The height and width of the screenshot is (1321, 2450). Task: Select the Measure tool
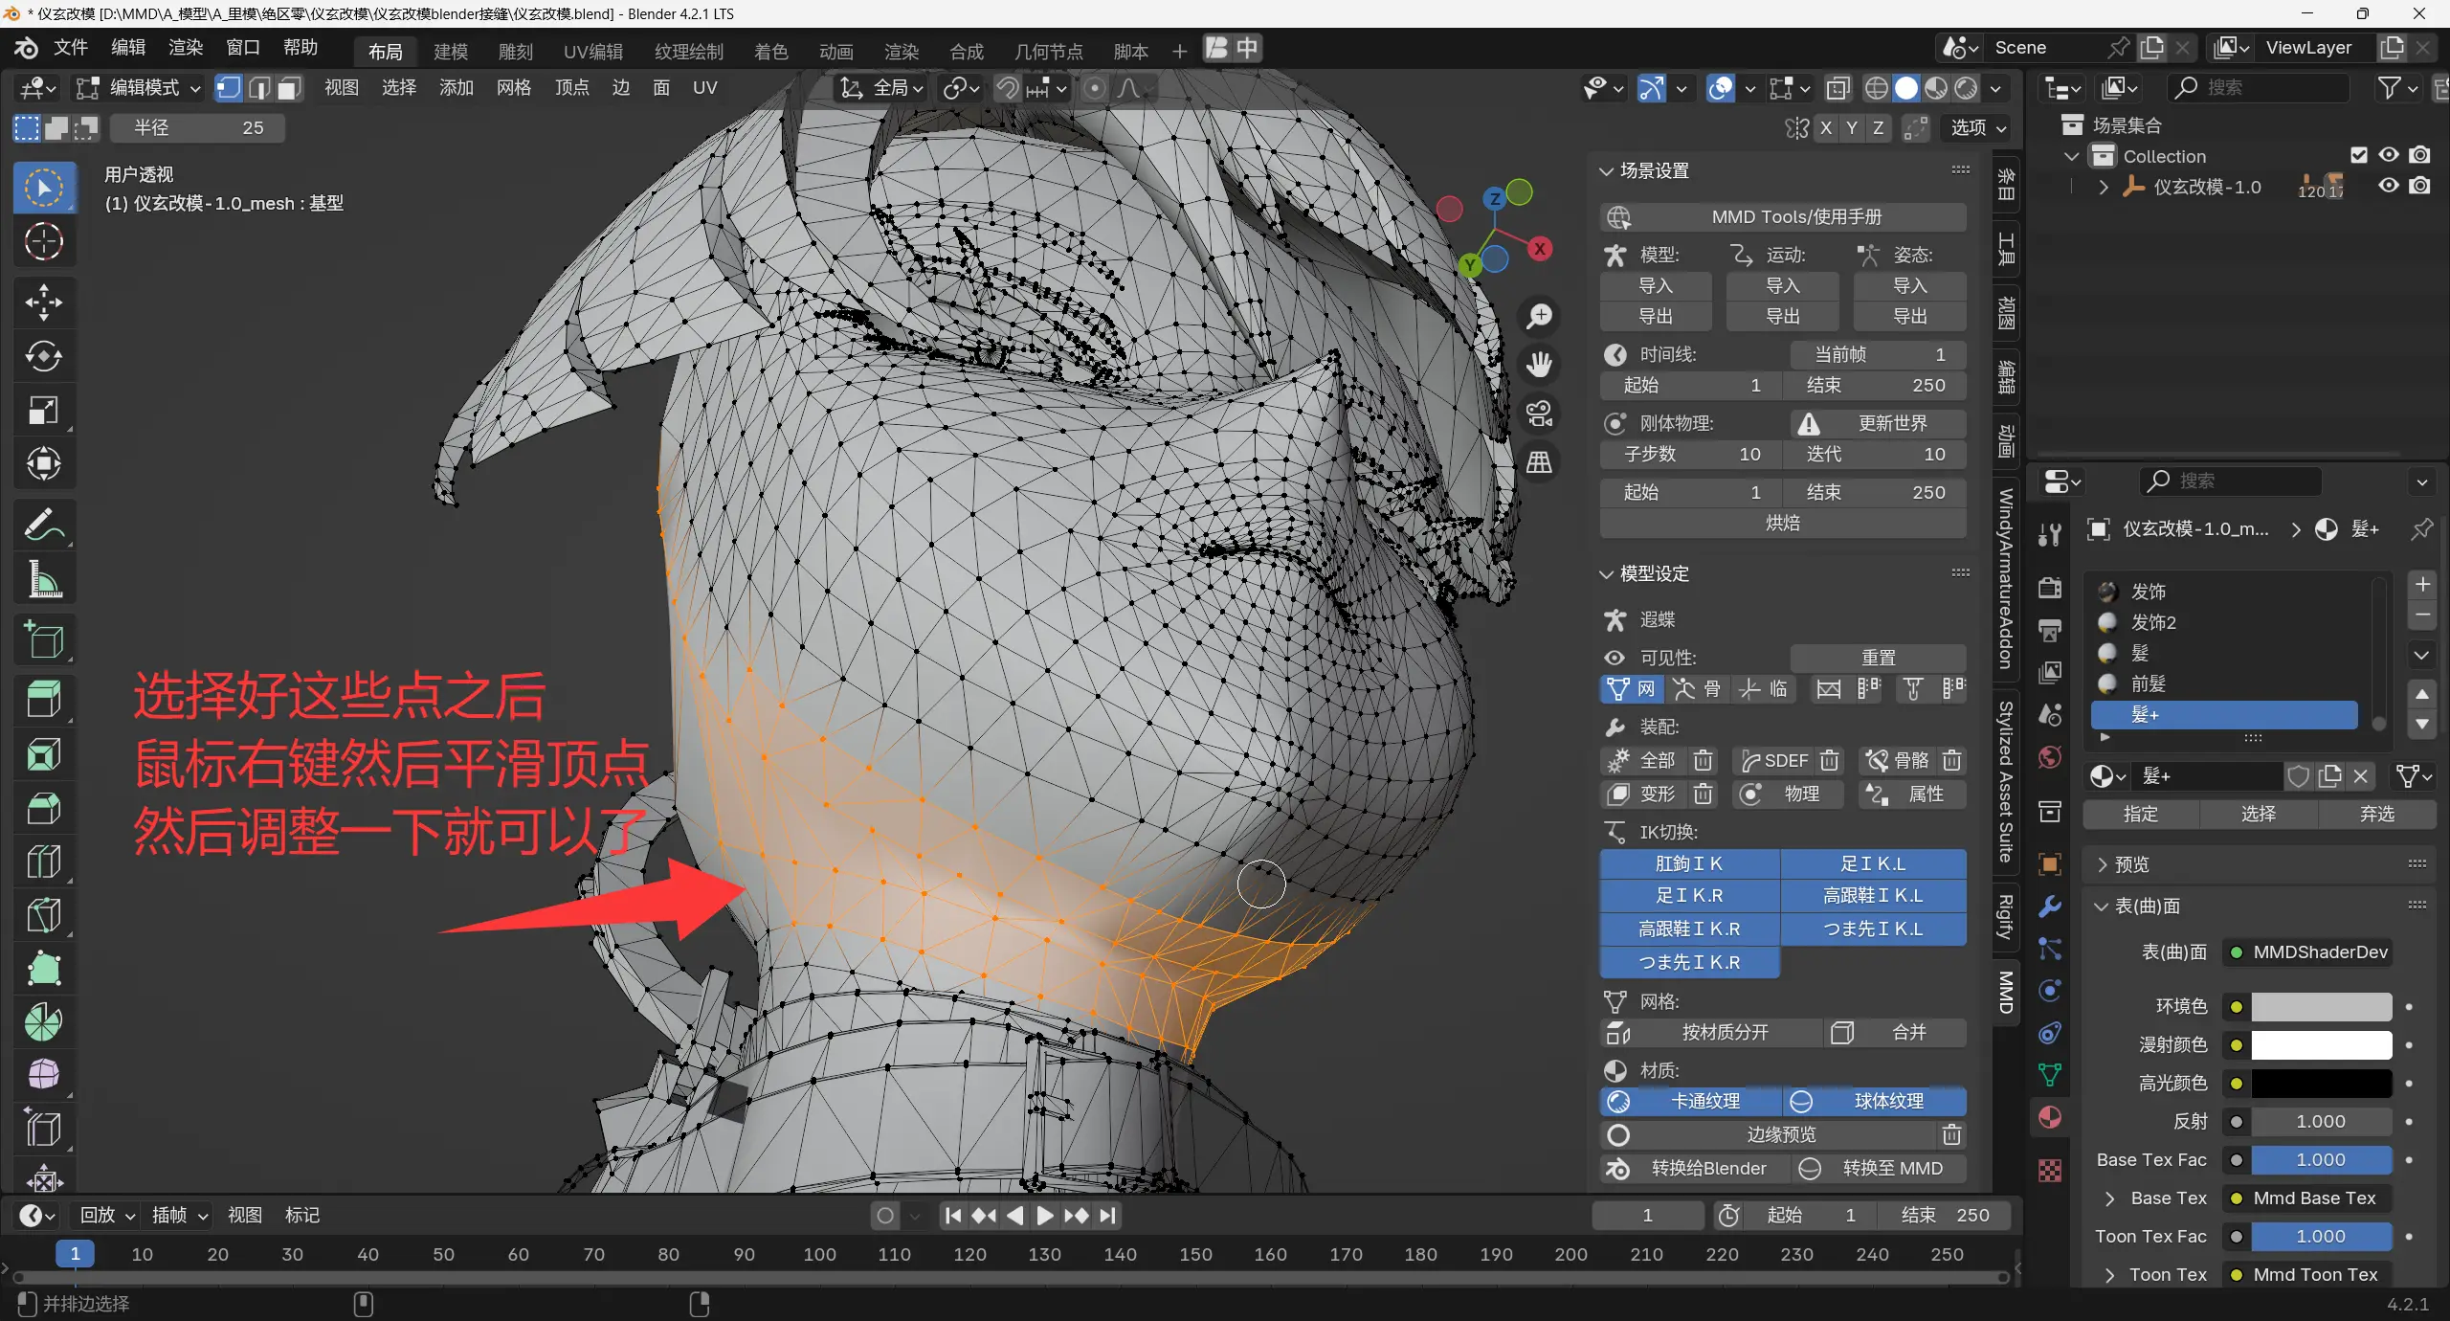(x=43, y=580)
